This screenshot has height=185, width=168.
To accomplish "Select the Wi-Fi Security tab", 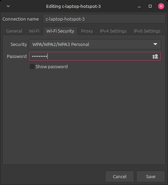I will (60, 31).
